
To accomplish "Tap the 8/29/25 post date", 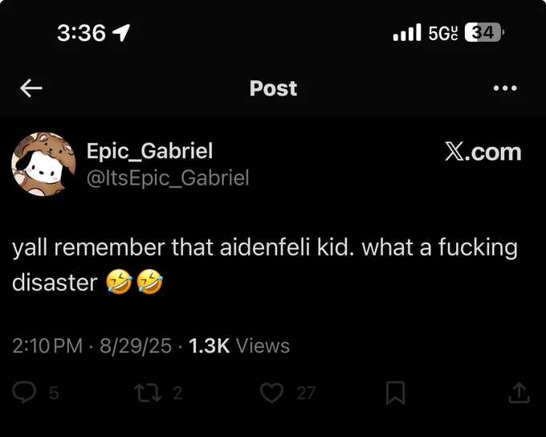I will (x=136, y=345).
